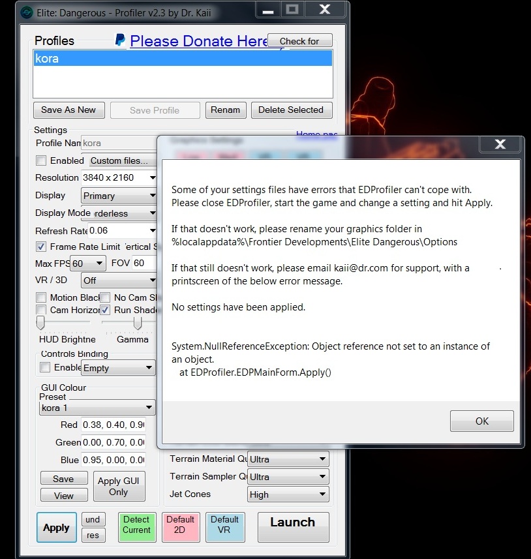Click the Gamma slider handle
Screen dimensions: 531x559
click(x=137, y=323)
